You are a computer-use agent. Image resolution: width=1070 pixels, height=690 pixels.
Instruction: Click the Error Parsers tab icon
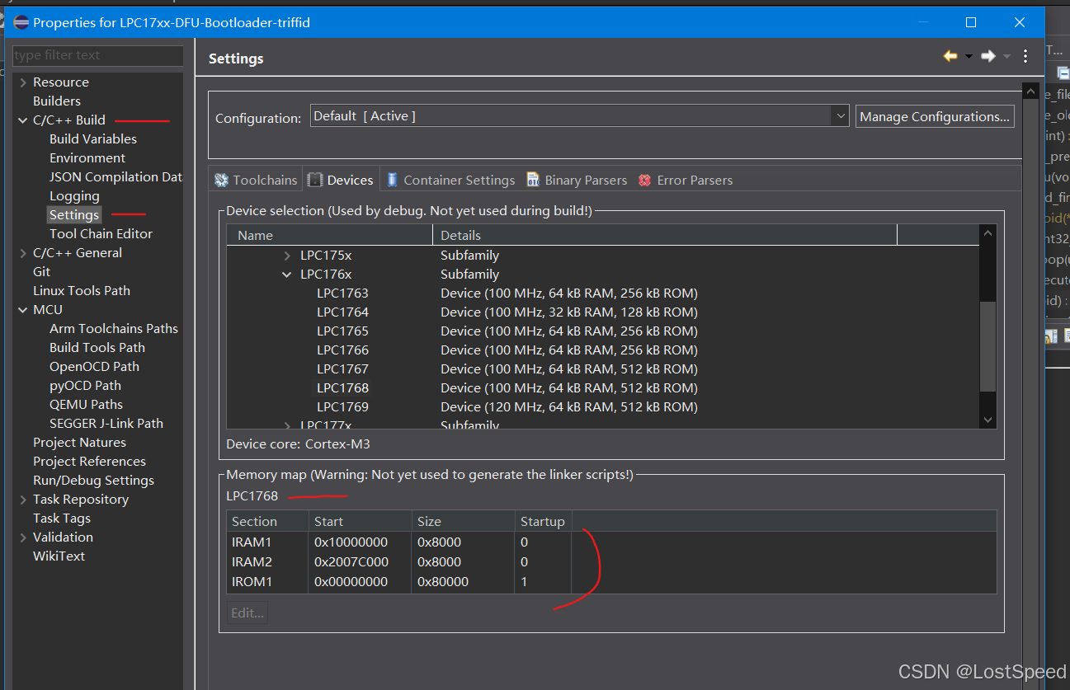pos(645,180)
